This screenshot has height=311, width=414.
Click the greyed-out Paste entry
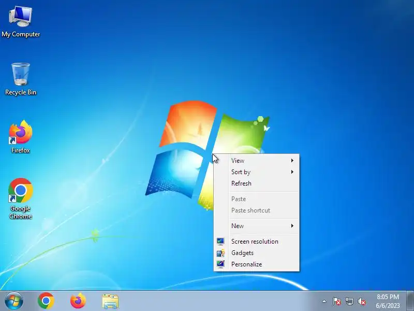256,199
